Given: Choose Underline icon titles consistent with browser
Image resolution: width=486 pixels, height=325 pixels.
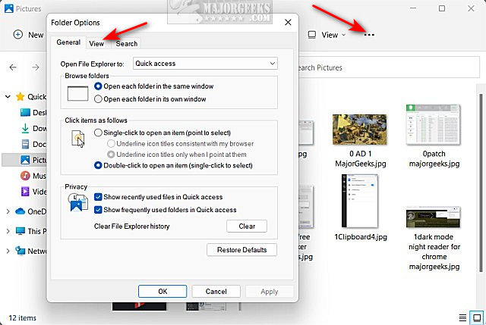Looking at the screenshot, I should click(111, 143).
